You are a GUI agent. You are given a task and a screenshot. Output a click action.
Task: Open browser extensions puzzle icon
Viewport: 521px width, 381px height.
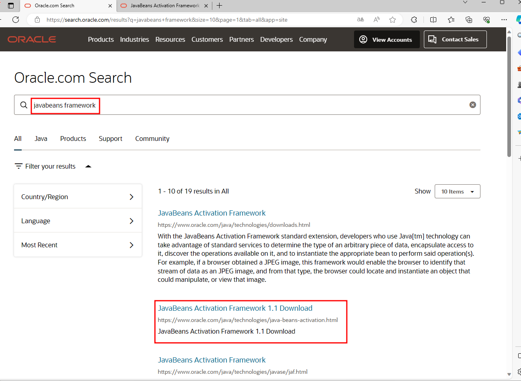(414, 20)
